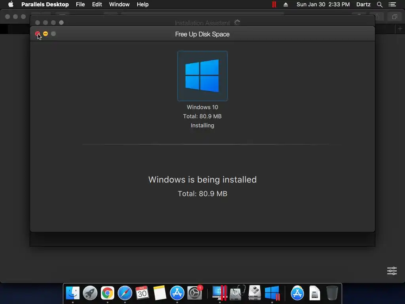Open Parallels Desktop menu
The width and height of the screenshot is (405, 304).
[x=45, y=4]
